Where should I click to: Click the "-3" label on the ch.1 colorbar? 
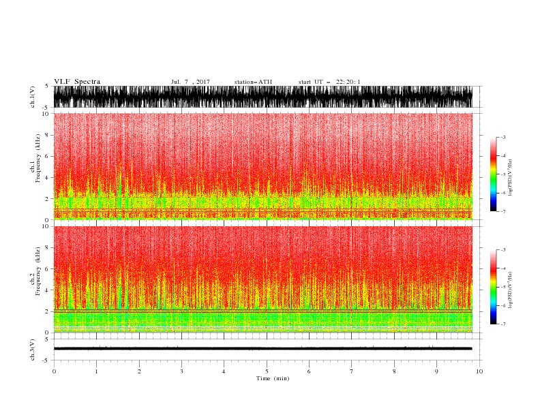point(502,137)
